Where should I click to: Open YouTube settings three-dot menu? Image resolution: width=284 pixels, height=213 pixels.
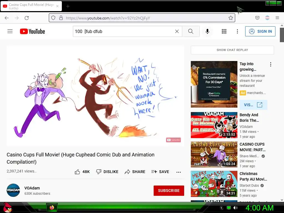pos(237,31)
